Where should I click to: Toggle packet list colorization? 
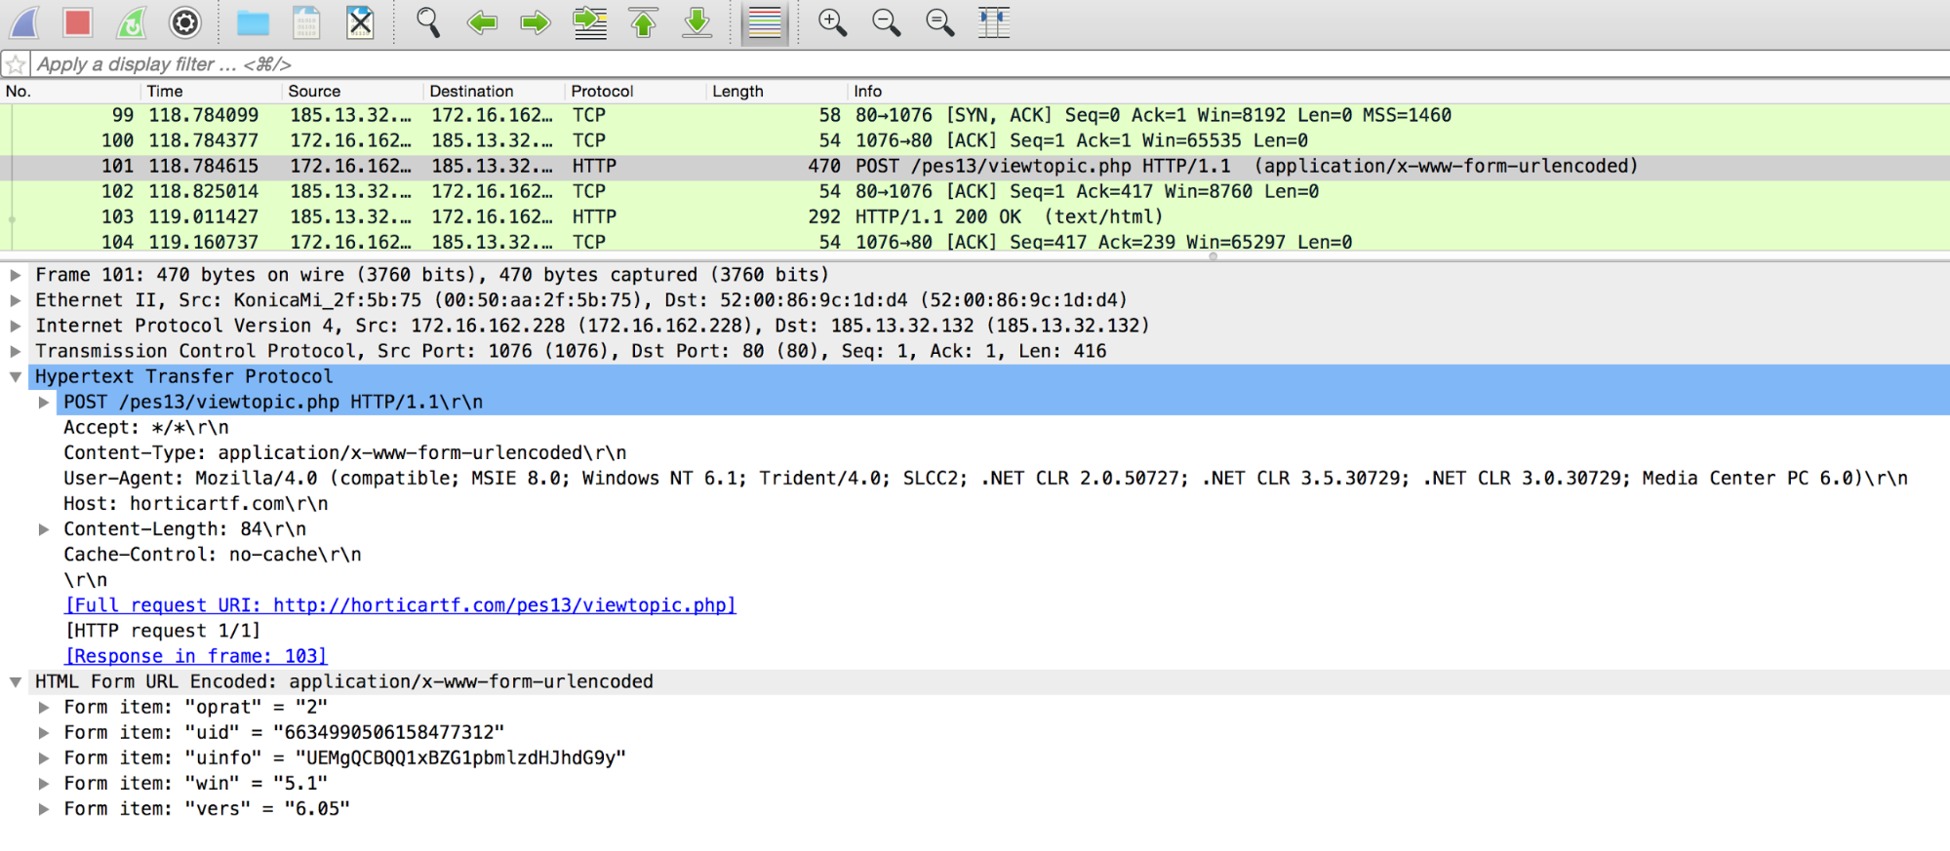point(765,21)
